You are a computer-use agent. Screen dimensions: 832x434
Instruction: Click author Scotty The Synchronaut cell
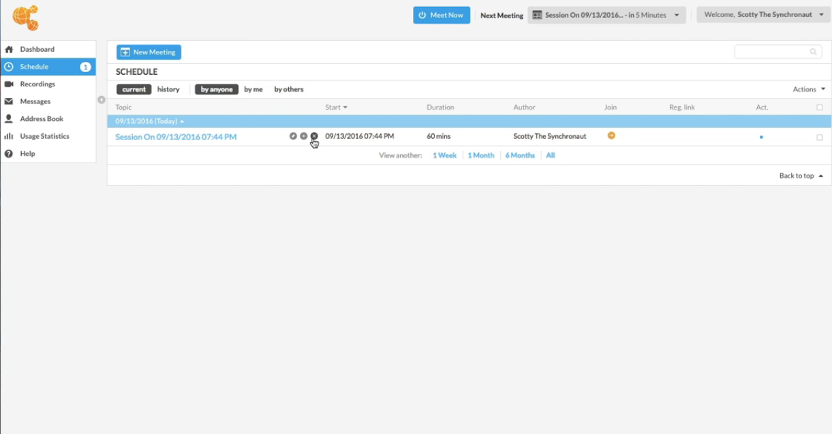(550, 136)
